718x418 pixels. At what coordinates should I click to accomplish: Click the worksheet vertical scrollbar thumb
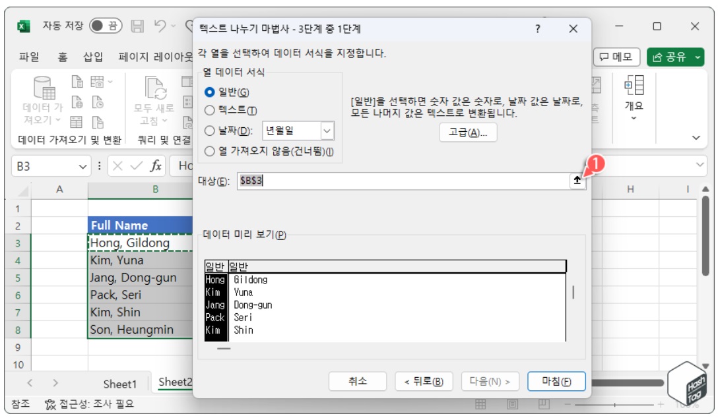tap(705, 236)
